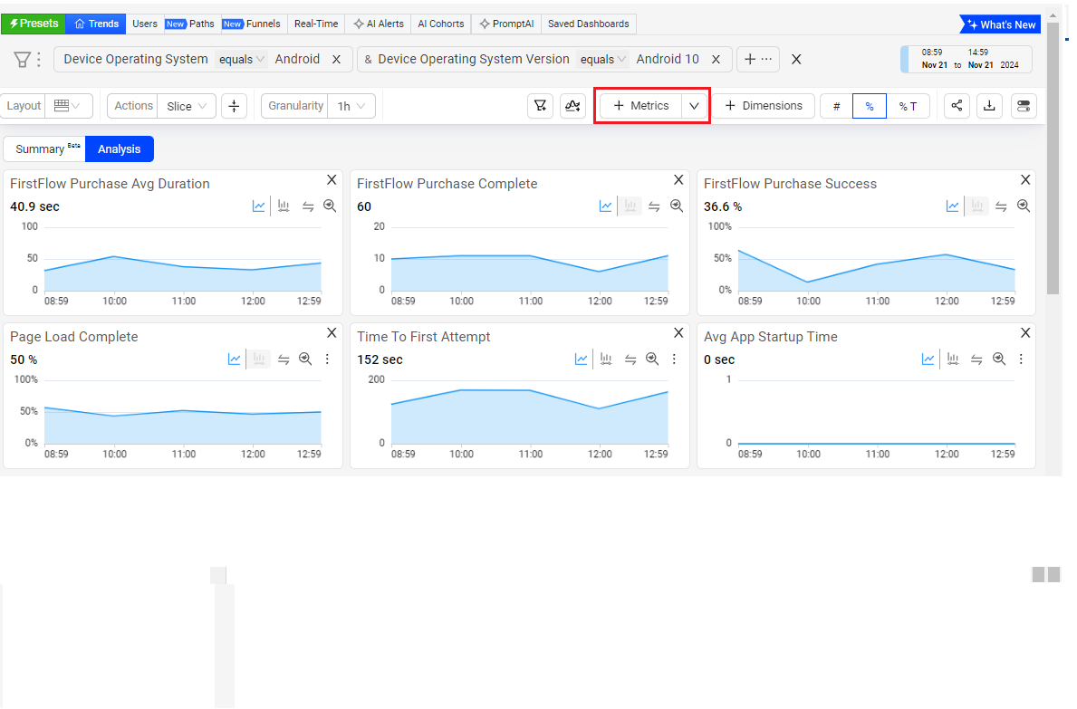This screenshot has width=1077, height=709.
Task: Click the anomaly chart icon left of Metrics
Action: tap(572, 106)
